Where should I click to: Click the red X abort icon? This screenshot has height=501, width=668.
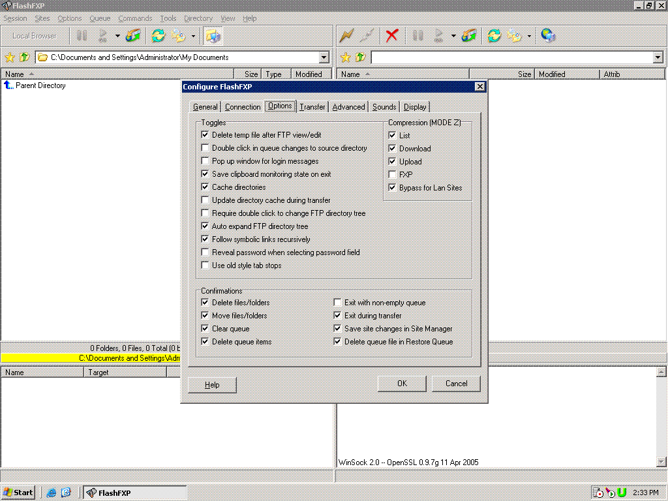[391, 36]
